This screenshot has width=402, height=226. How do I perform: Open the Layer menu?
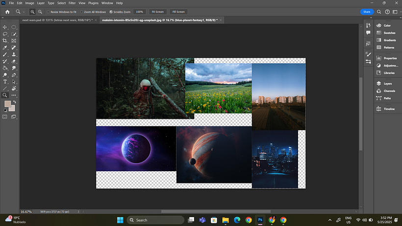41,3
